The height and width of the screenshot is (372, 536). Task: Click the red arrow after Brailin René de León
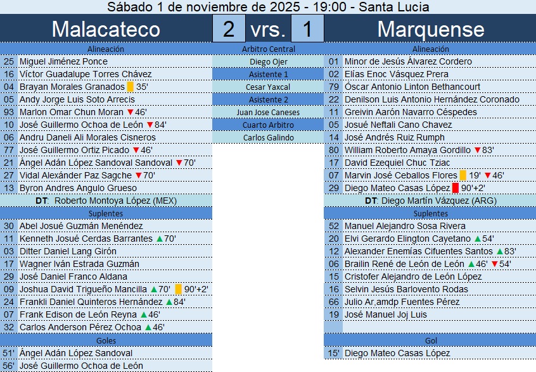(x=494, y=264)
